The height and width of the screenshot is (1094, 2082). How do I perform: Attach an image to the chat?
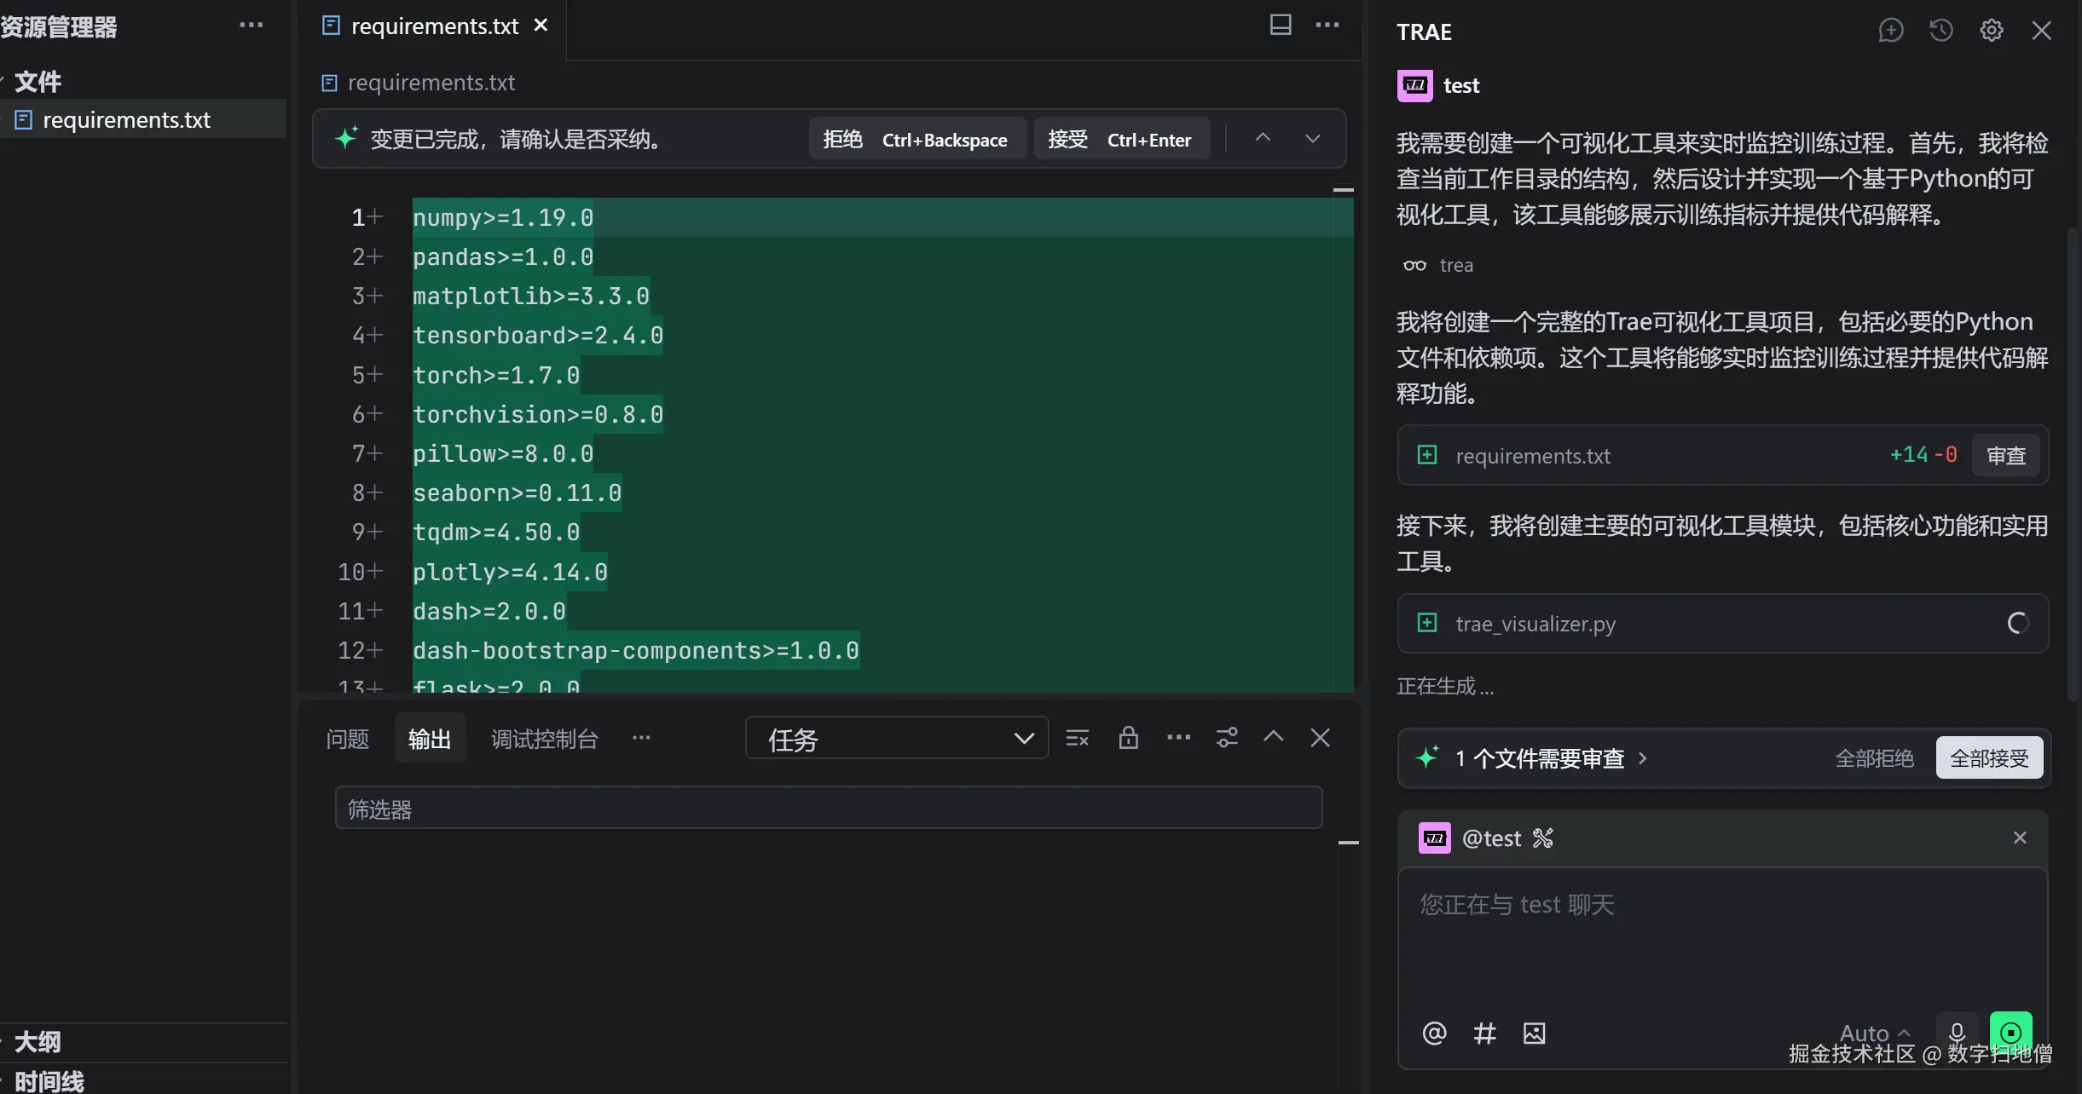[x=1534, y=1033]
